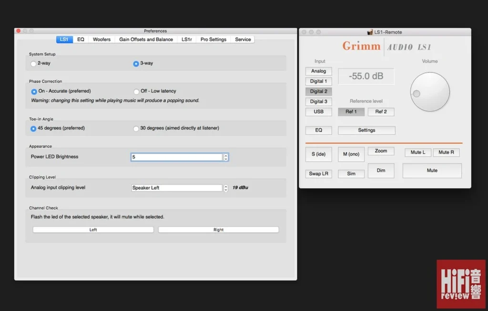The image size is (488, 311).
Task: Switch to the LS1 tab in Preferences
Action: tap(64, 40)
